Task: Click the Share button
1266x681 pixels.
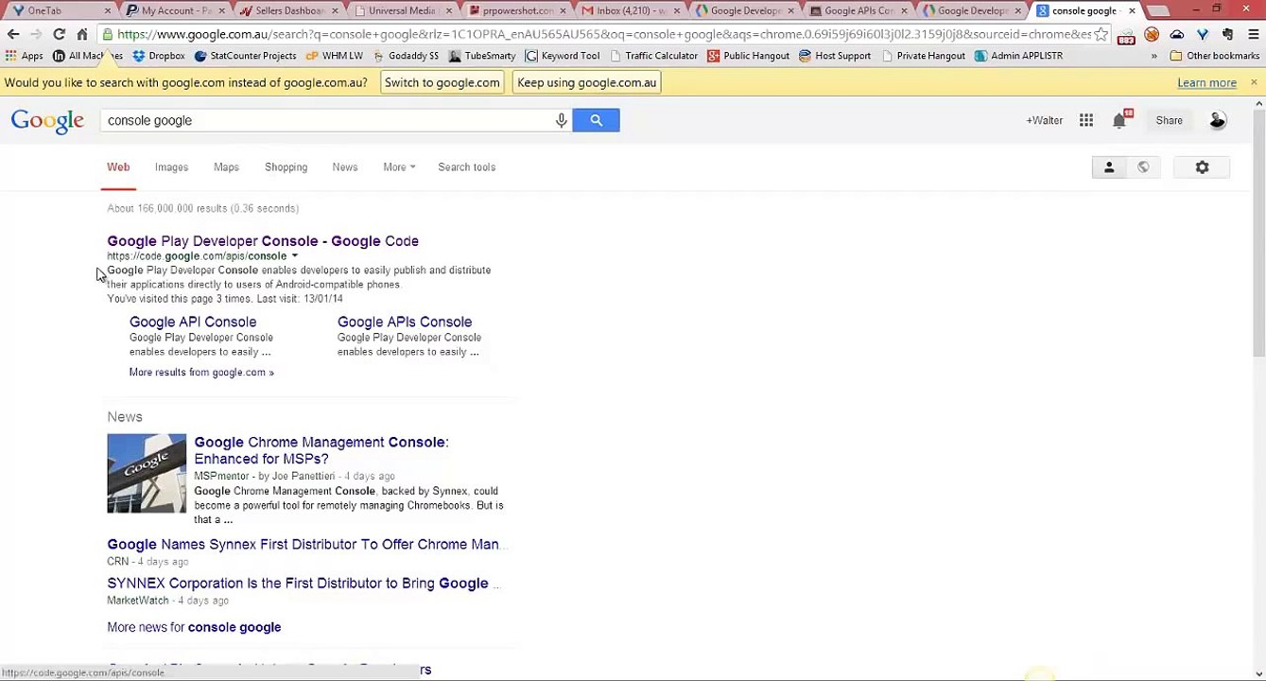Action: [1169, 120]
